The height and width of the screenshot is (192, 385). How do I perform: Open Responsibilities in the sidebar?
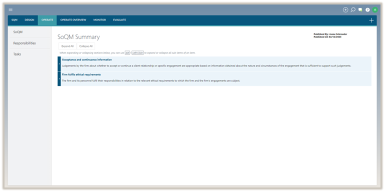coord(24,43)
